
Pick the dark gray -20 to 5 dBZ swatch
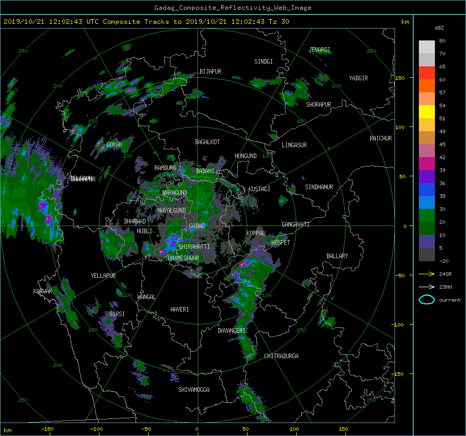[x=427, y=255]
